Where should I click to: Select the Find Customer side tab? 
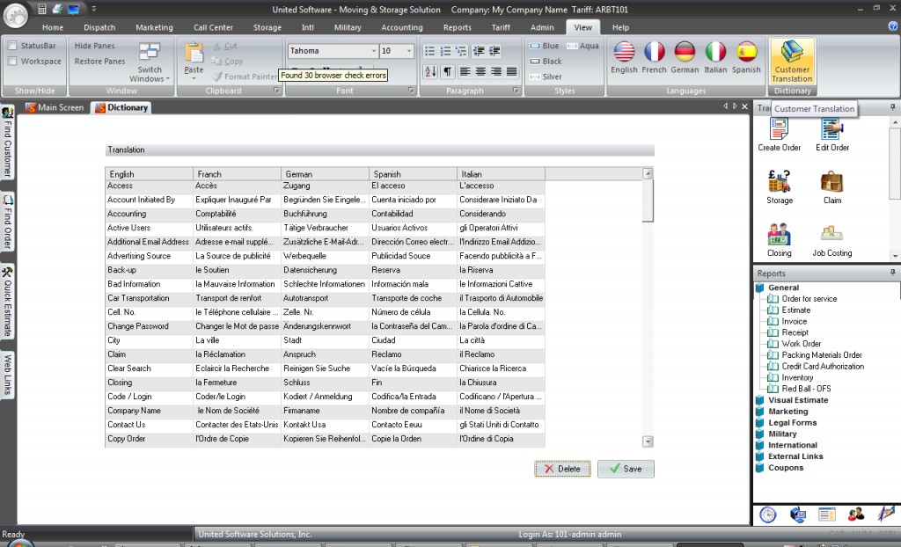coord(7,142)
